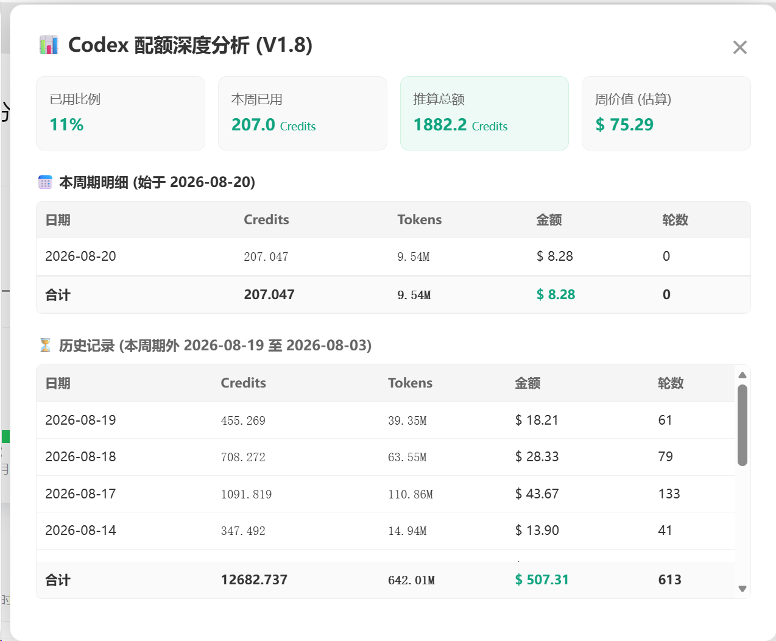Click the bold total Credits 207.047
The height and width of the screenshot is (641, 776).
click(x=269, y=295)
